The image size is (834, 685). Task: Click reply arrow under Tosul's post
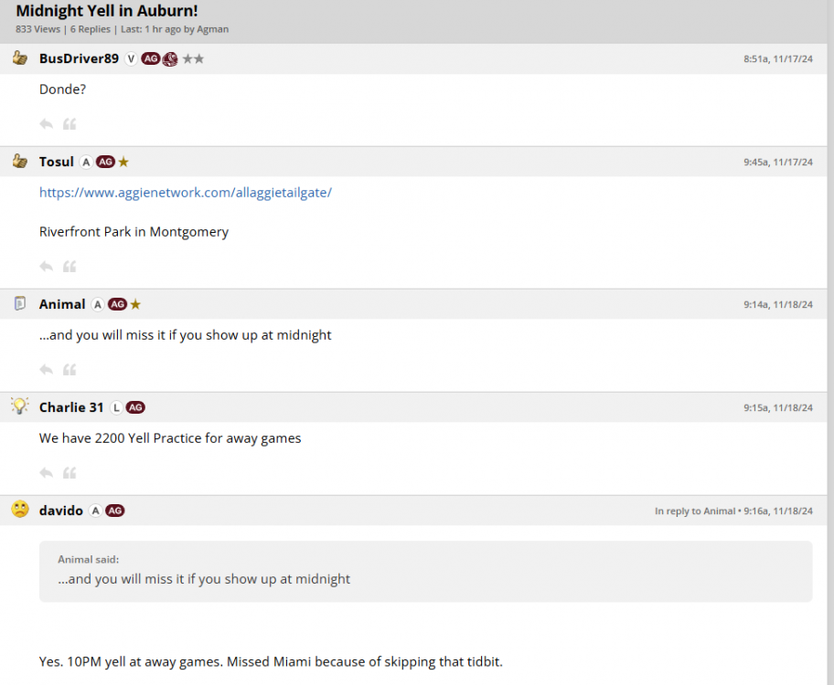point(47,267)
